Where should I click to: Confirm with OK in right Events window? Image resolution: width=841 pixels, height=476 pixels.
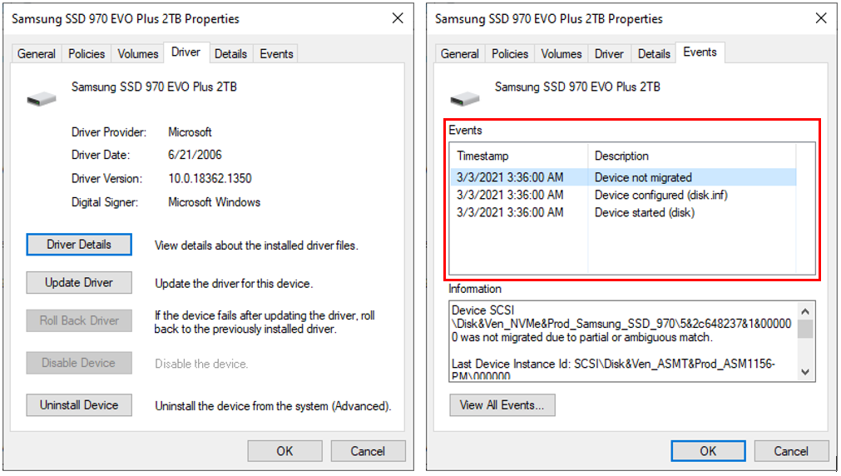pos(708,451)
